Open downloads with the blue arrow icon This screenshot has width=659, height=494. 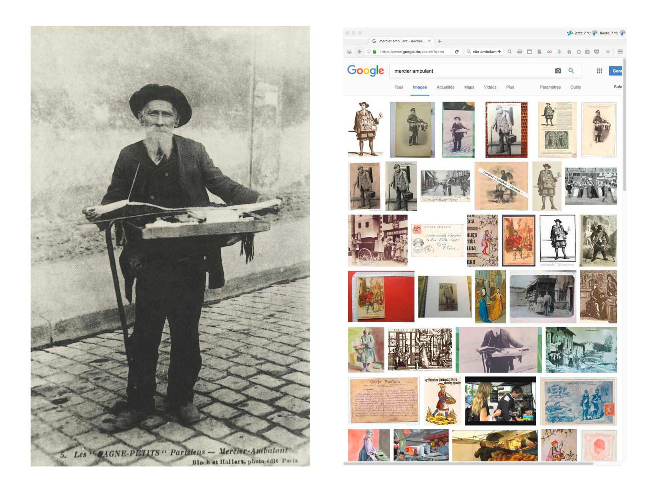click(x=559, y=52)
